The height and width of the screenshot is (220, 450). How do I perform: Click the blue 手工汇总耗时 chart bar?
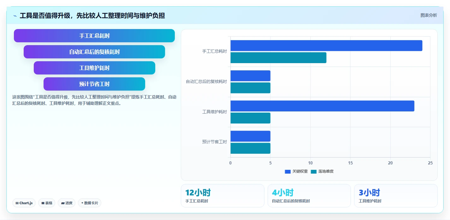(326, 45)
